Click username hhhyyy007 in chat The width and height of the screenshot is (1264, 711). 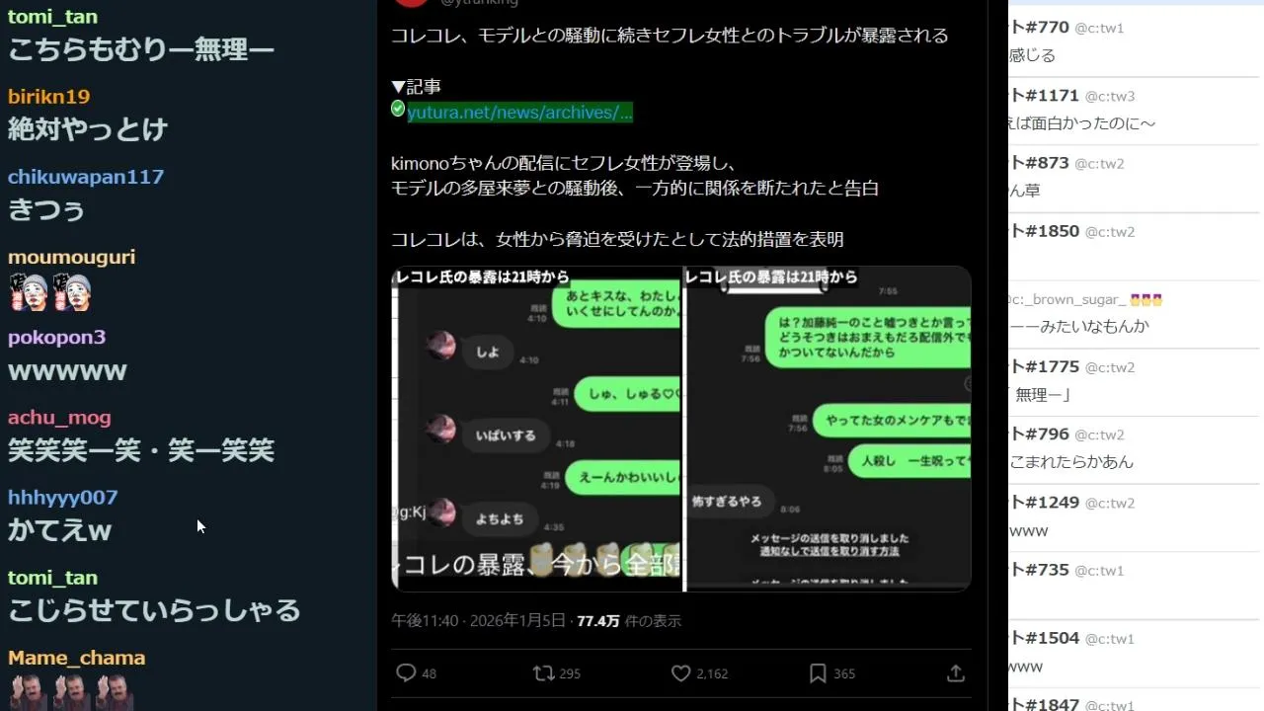[x=63, y=498]
